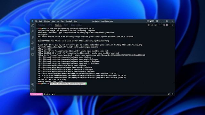Close the terminal panel
This screenshot has height=115, width=205.
[x=173, y=25]
